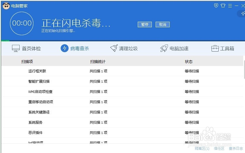Open the 首页体检 tab
The width and height of the screenshot is (245, 153).
pyautogui.click(x=26, y=48)
